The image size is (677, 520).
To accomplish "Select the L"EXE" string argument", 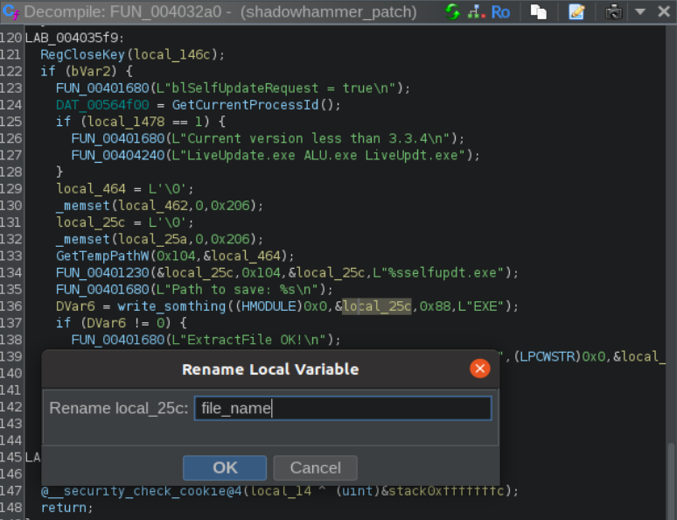I will [x=480, y=306].
